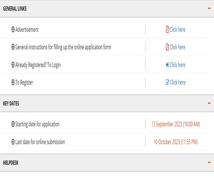Click 'Click here' to login

click(177, 65)
